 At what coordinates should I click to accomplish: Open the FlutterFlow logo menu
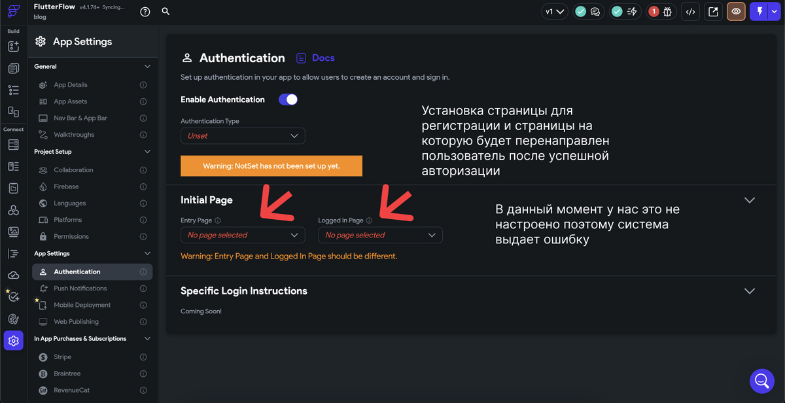pyautogui.click(x=14, y=11)
